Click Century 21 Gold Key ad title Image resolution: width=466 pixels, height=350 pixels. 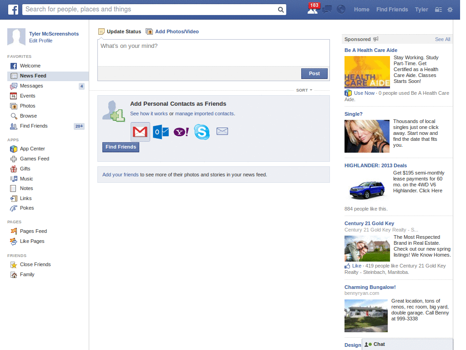[x=369, y=223]
